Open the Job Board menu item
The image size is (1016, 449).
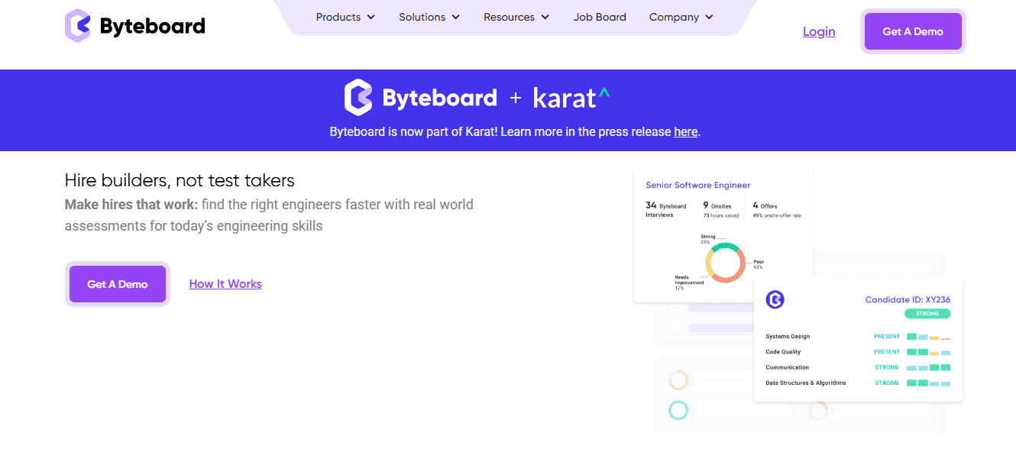click(600, 16)
